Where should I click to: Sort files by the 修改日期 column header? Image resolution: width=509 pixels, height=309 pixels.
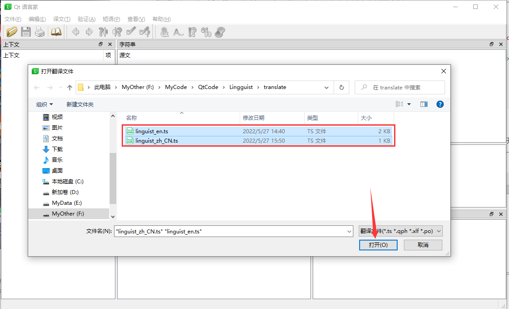(x=272, y=118)
